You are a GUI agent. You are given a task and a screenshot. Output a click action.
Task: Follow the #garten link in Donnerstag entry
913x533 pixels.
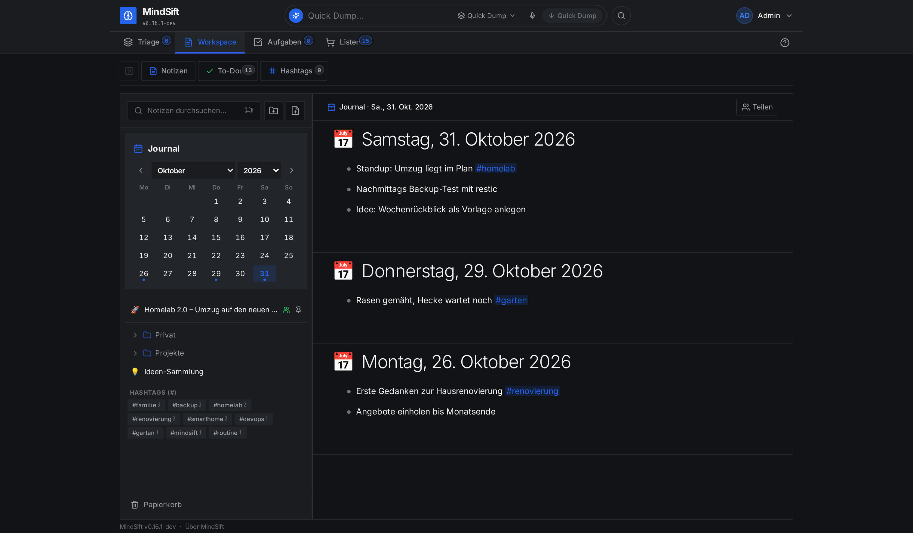[x=511, y=300]
